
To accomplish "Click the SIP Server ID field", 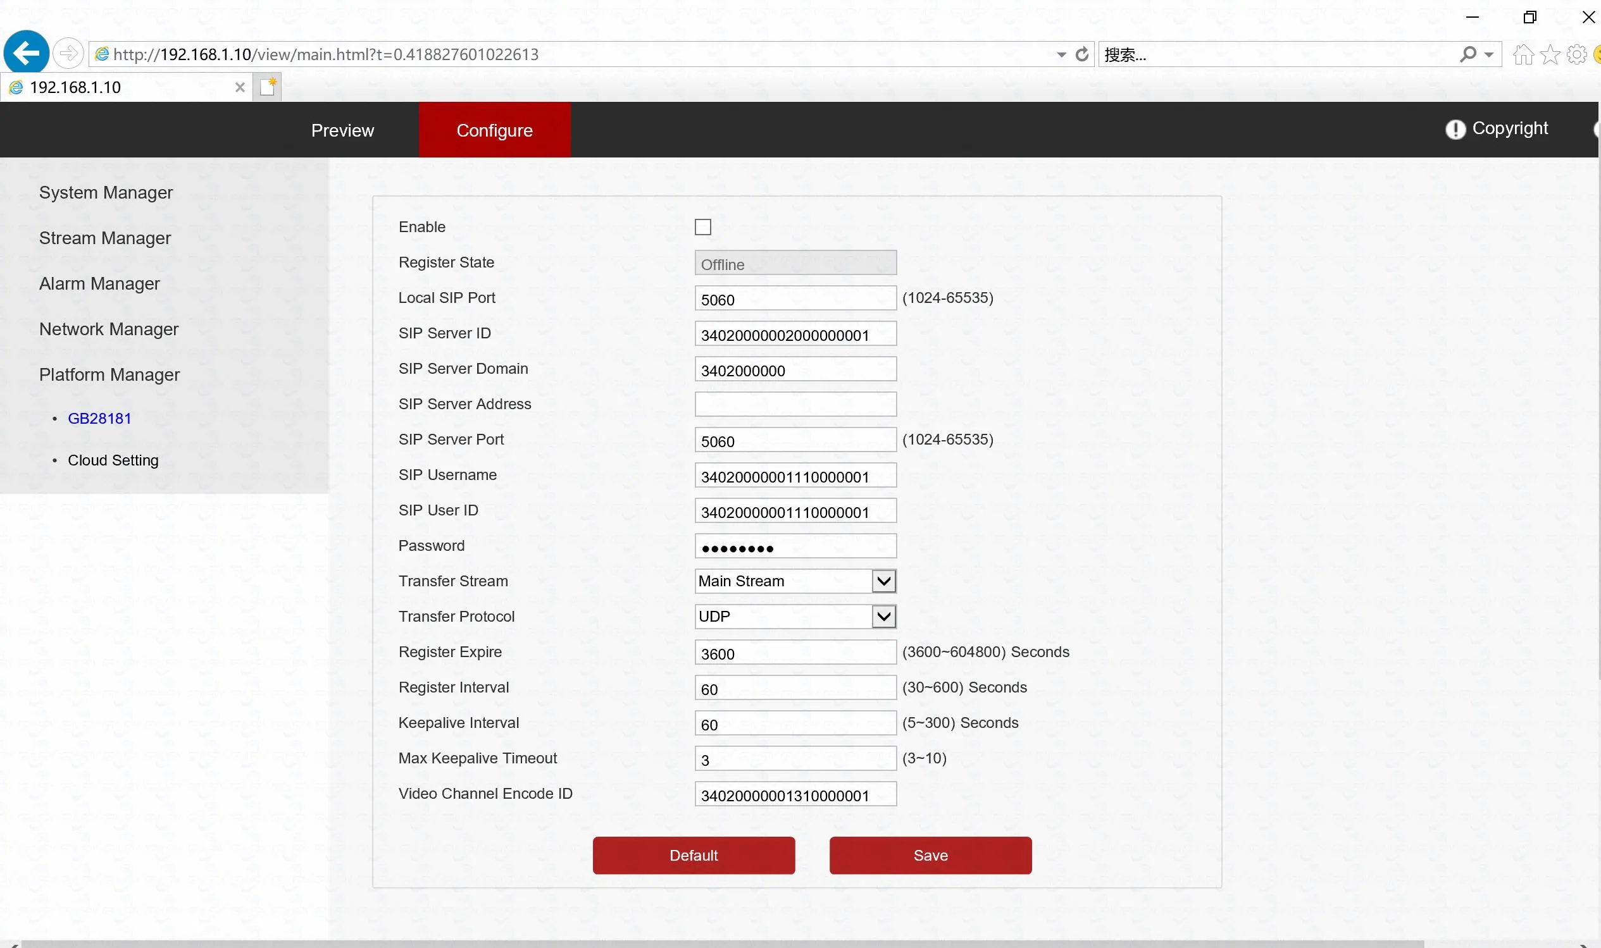I will pyautogui.click(x=795, y=333).
